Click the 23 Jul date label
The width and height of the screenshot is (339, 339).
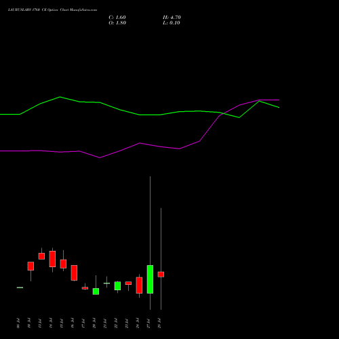pyautogui.click(x=127, y=323)
